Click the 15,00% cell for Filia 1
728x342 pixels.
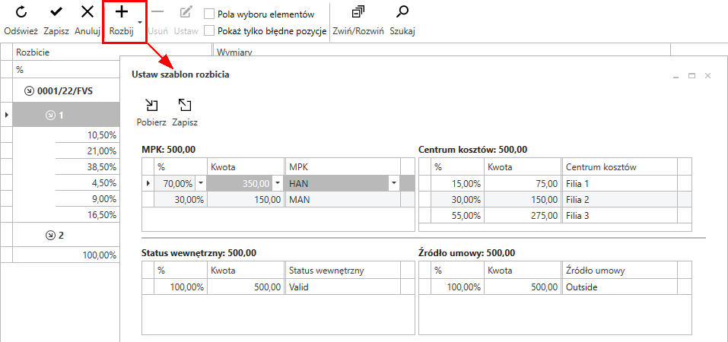[458, 183]
